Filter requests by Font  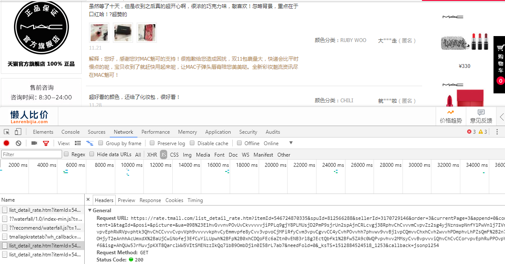coord(220,155)
